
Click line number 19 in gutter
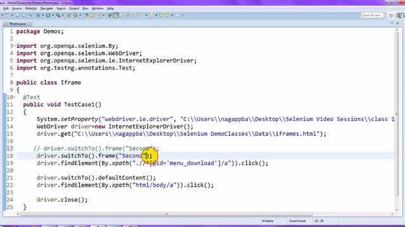[10, 163]
